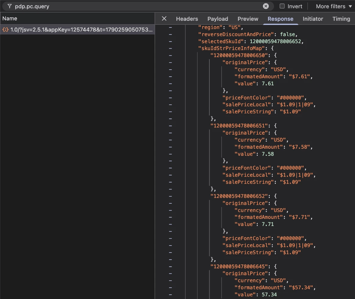The width and height of the screenshot is (355, 299).
Task: Click the JSON request type icon
Action: [5, 30]
